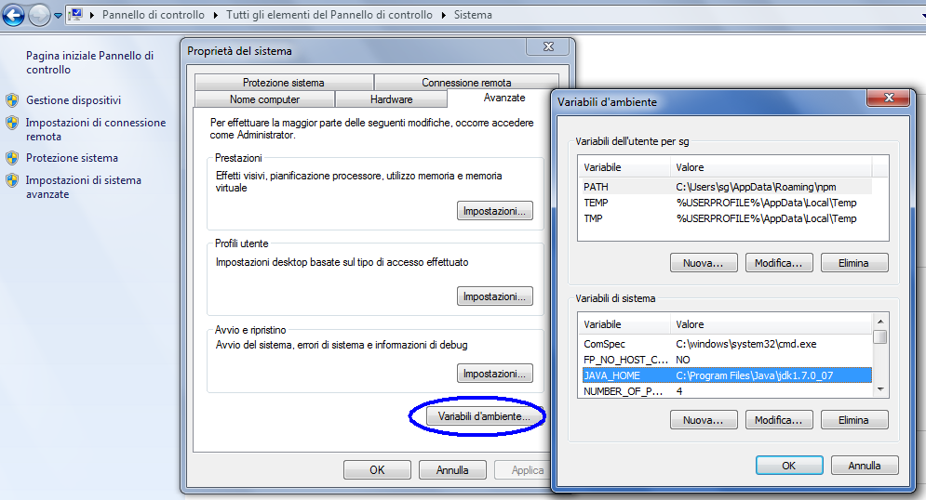
Task: Click Elimina button for user variables
Action: (854, 263)
